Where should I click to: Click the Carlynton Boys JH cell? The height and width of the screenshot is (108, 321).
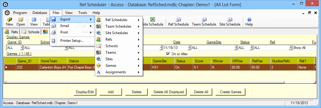coord(53,67)
